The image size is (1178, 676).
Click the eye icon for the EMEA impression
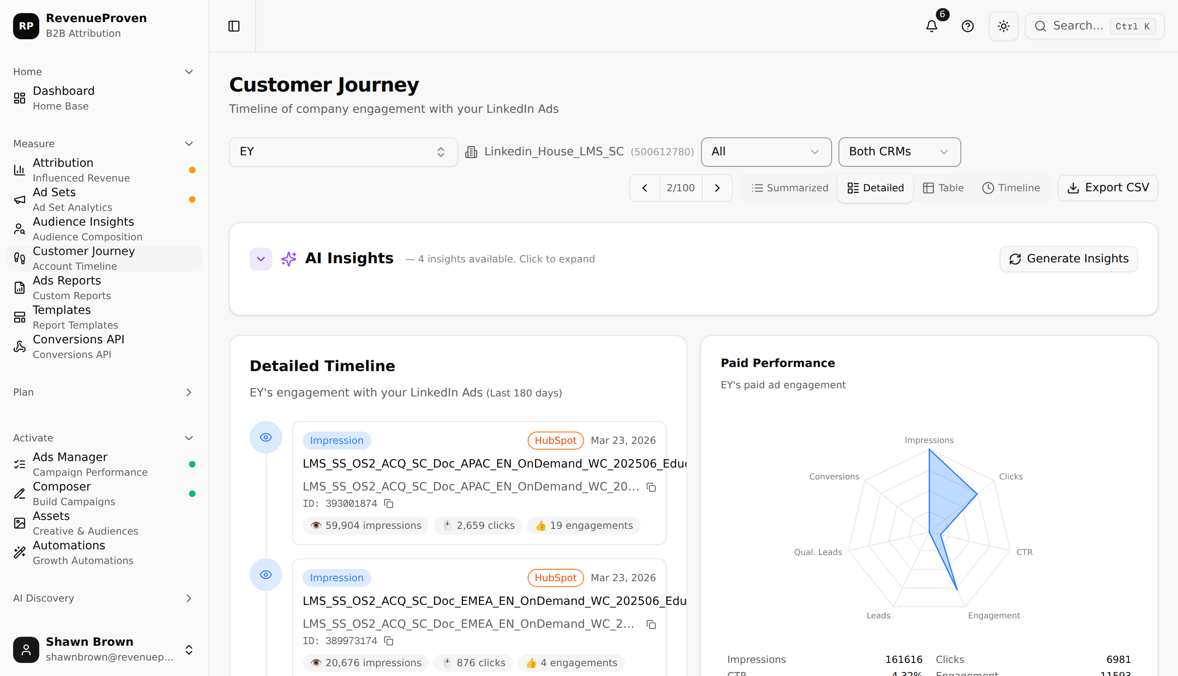(266, 575)
